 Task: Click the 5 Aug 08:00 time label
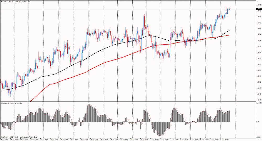[x=184, y=140]
